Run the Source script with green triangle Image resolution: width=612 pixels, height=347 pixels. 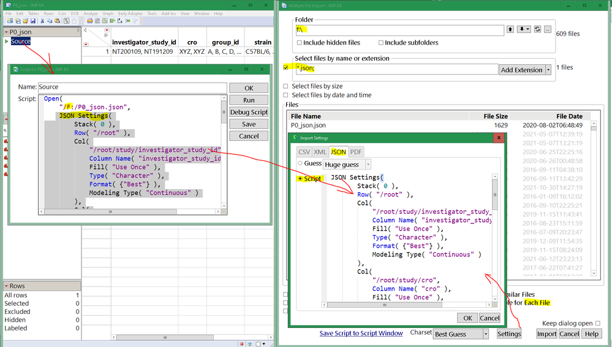[7, 42]
